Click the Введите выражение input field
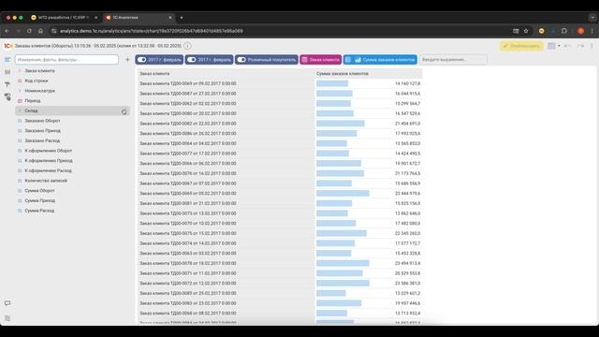599x337 pixels. click(453, 60)
